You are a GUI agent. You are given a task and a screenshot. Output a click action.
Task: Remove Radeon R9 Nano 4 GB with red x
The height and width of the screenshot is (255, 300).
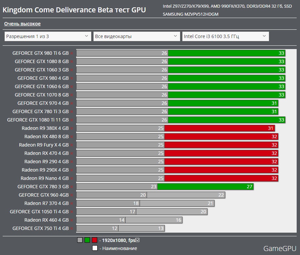(72, 179)
